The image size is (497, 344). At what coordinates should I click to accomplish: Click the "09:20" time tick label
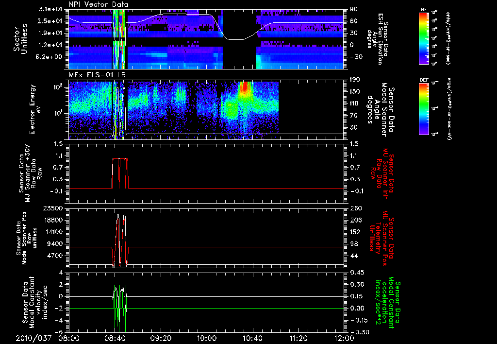(x=161, y=338)
